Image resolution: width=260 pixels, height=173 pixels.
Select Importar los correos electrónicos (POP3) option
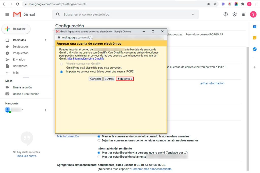point(61,72)
